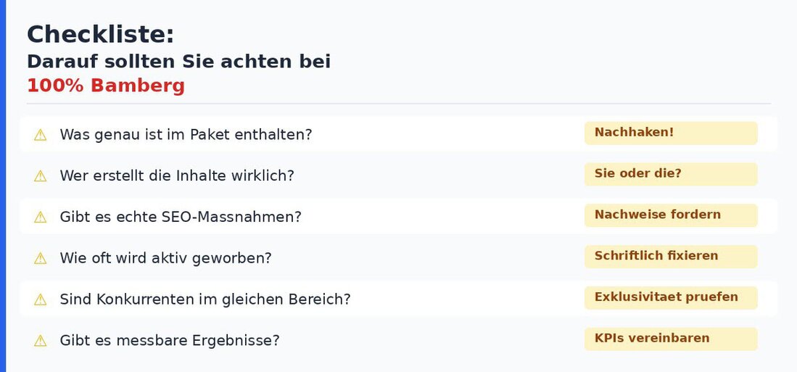Click the 'Nachhaken!' badge

670,133
